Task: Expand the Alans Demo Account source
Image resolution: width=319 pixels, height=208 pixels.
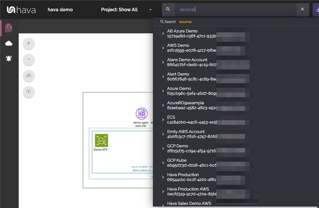Action: coord(163,62)
